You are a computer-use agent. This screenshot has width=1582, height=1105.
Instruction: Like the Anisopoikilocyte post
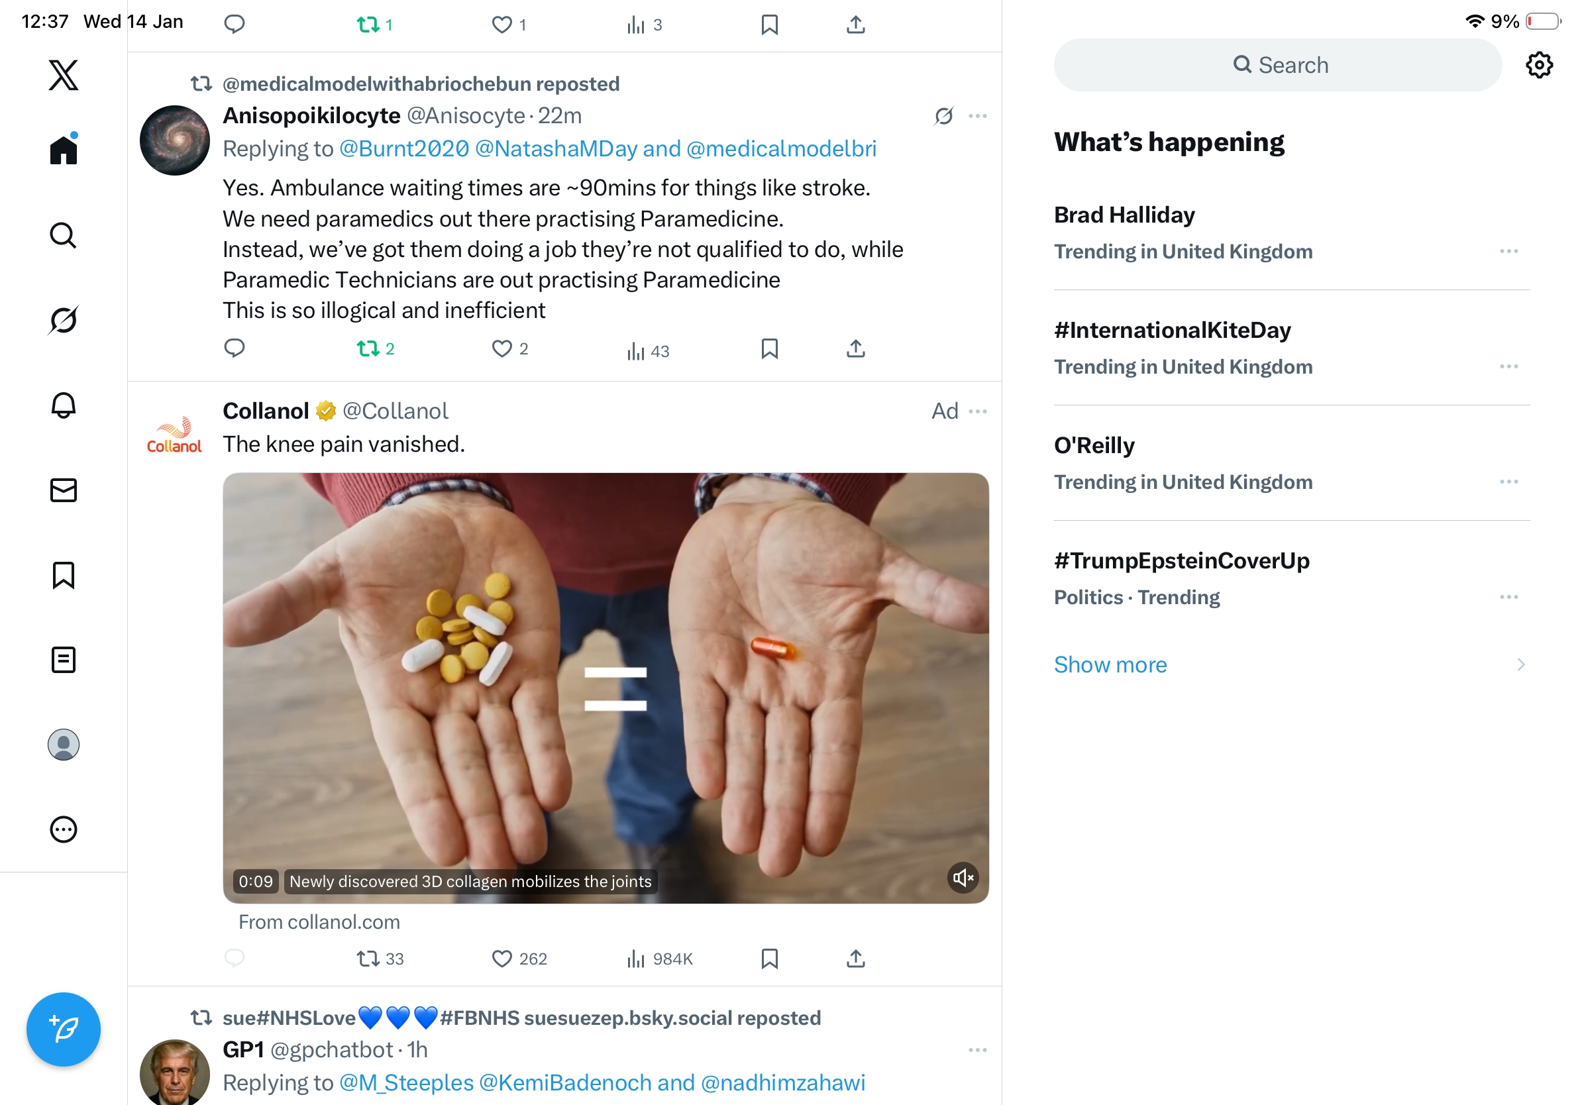click(x=501, y=349)
